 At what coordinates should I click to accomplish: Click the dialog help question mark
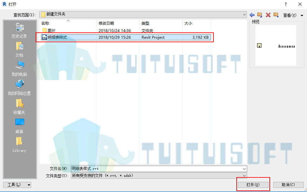click(x=286, y=4)
